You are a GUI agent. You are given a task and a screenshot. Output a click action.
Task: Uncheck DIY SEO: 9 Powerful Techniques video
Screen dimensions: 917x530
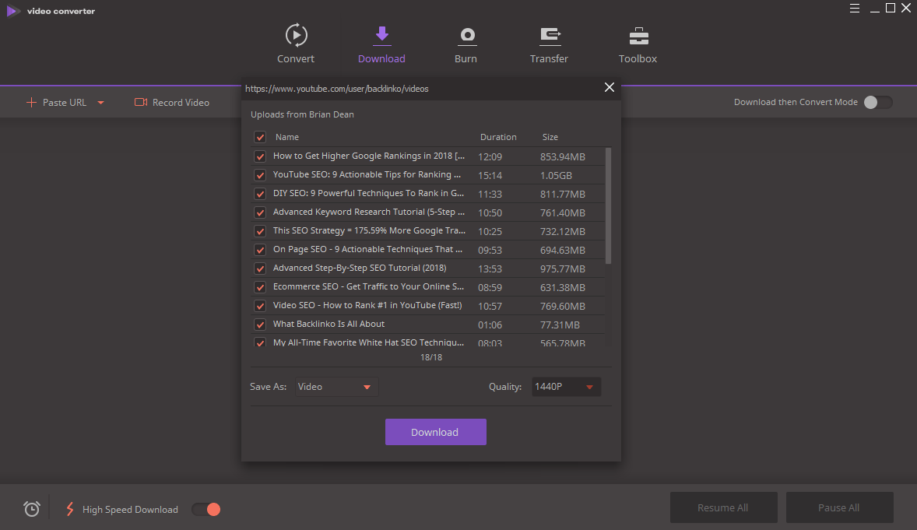pyautogui.click(x=260, y=194)
